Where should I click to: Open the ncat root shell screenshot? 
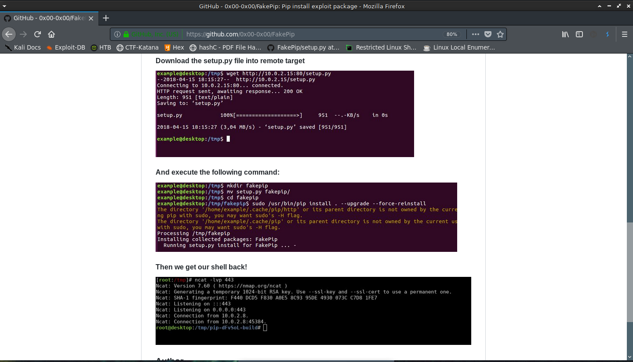[x=313, y=311]
